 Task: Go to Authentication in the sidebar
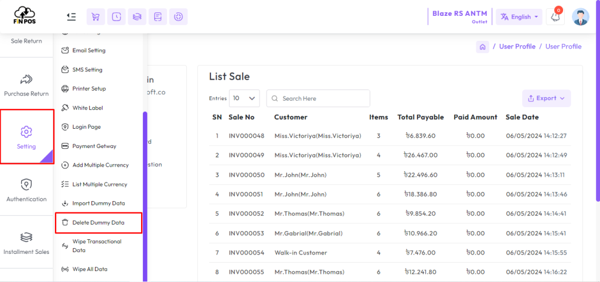pyautogui.click(x=26, y=190)
